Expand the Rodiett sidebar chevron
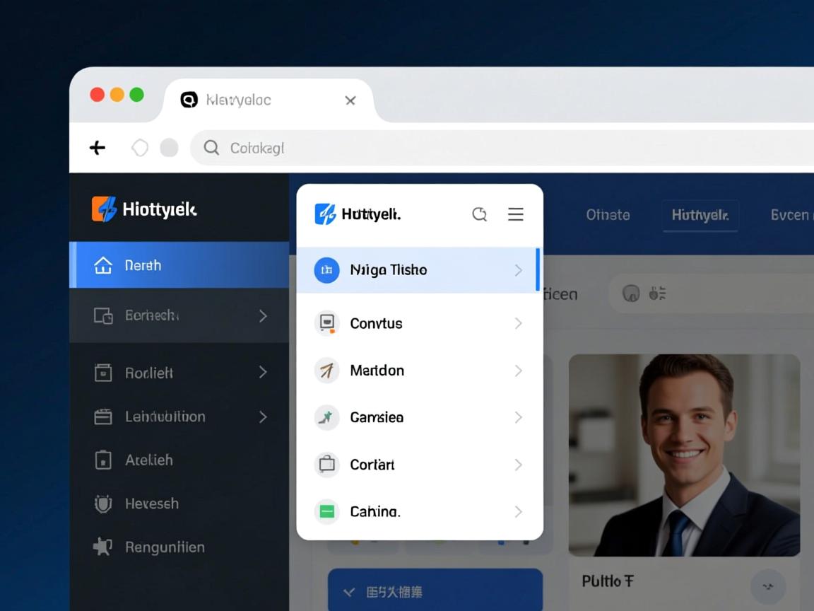The height and width of the screenshot is (611, 814). click(x=263, y=372)
